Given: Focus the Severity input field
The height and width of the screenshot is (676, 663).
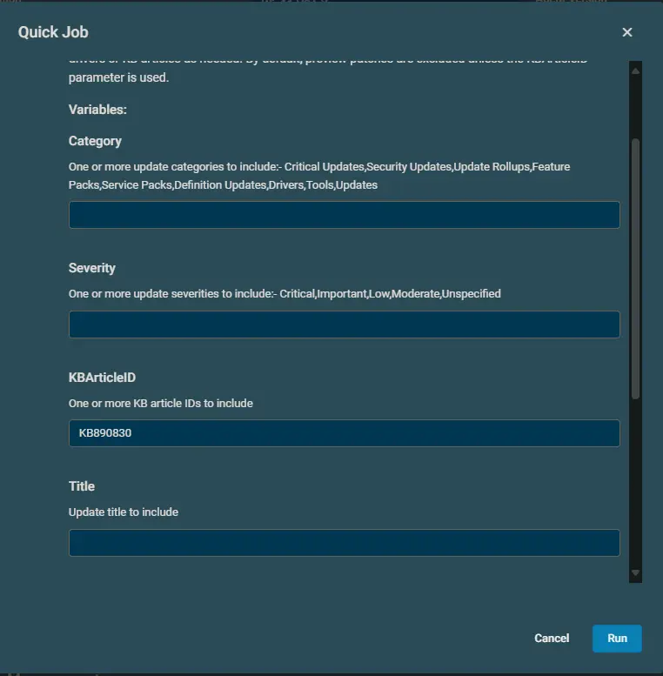Looking at the screenshot, I should coord(344,325).
